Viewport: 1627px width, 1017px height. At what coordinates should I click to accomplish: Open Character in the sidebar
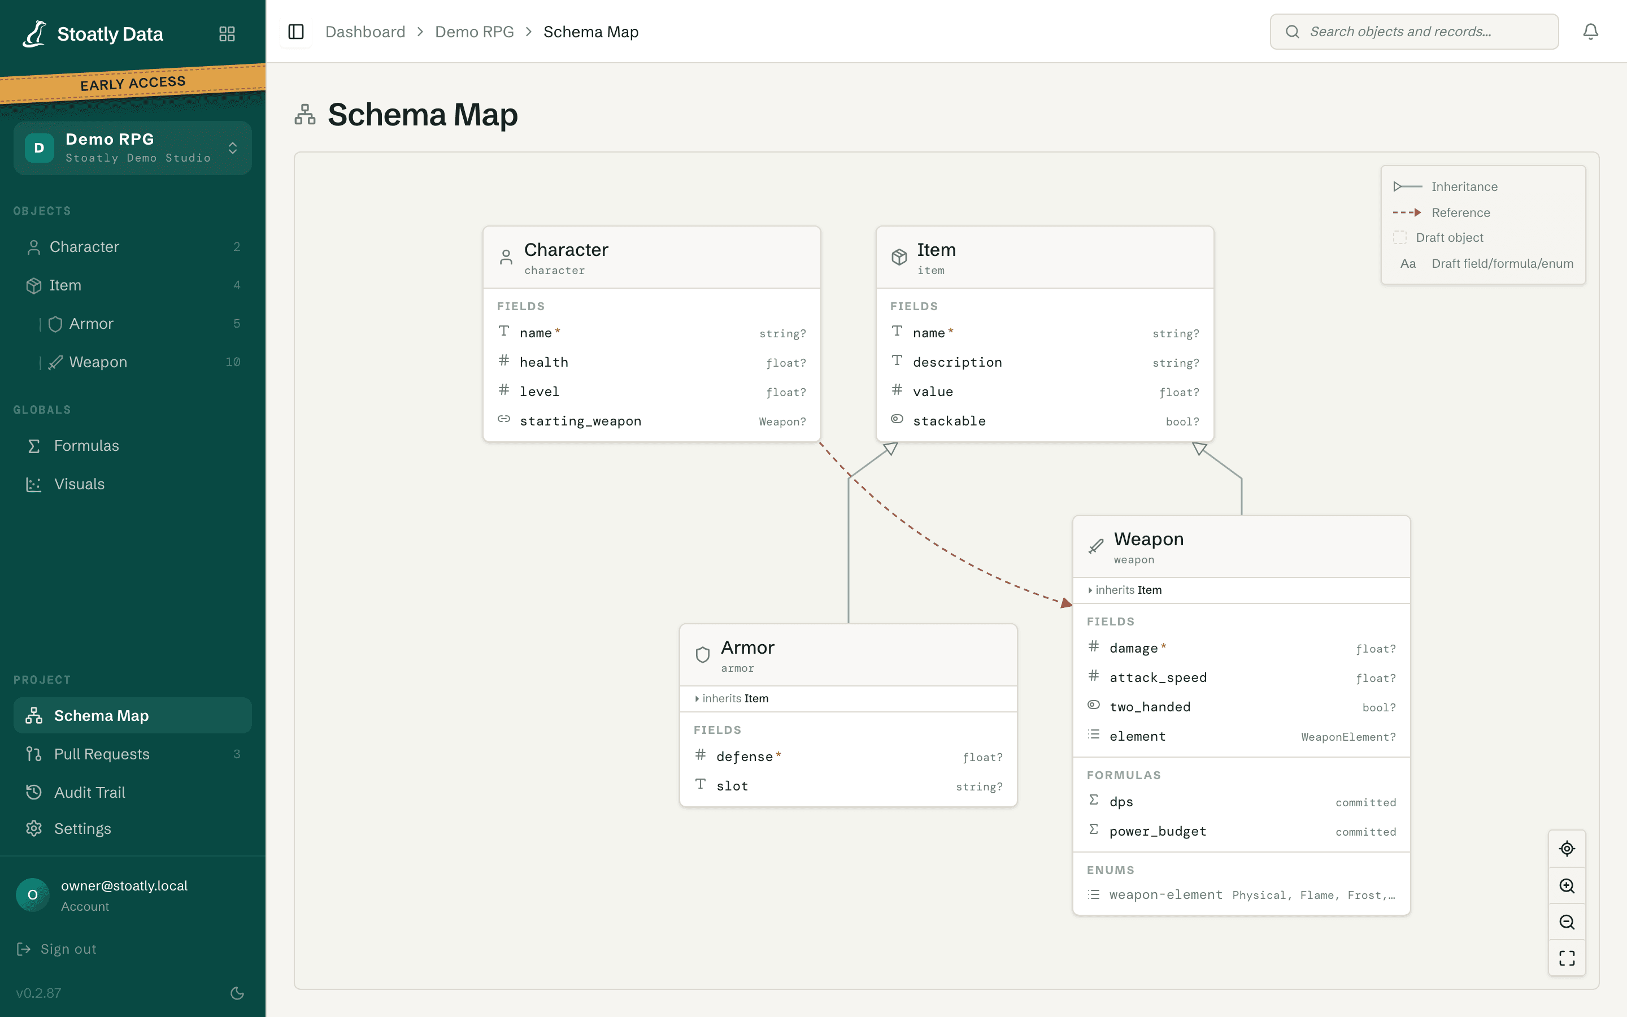(132, 247)
